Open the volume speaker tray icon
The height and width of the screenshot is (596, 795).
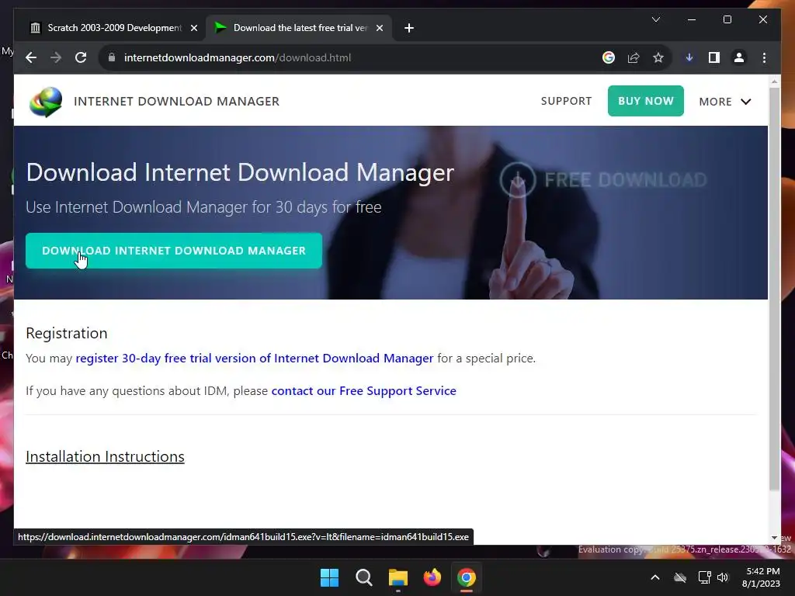(723, 577)
